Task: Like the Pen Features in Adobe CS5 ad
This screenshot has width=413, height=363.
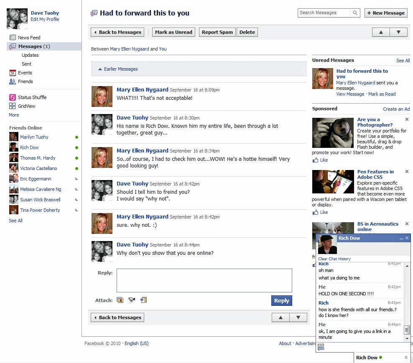Action: [320, 212]
